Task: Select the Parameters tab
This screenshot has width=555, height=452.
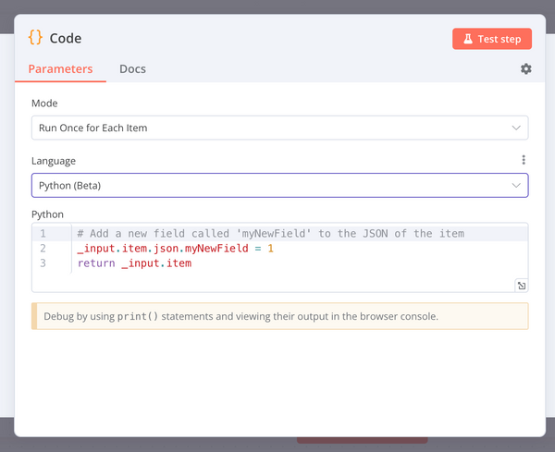Action: tap(60, 69)
